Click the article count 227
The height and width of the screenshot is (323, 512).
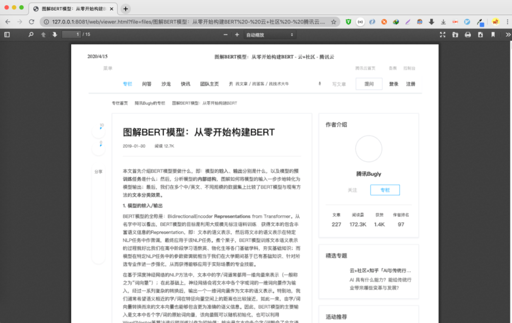(336, 224)
